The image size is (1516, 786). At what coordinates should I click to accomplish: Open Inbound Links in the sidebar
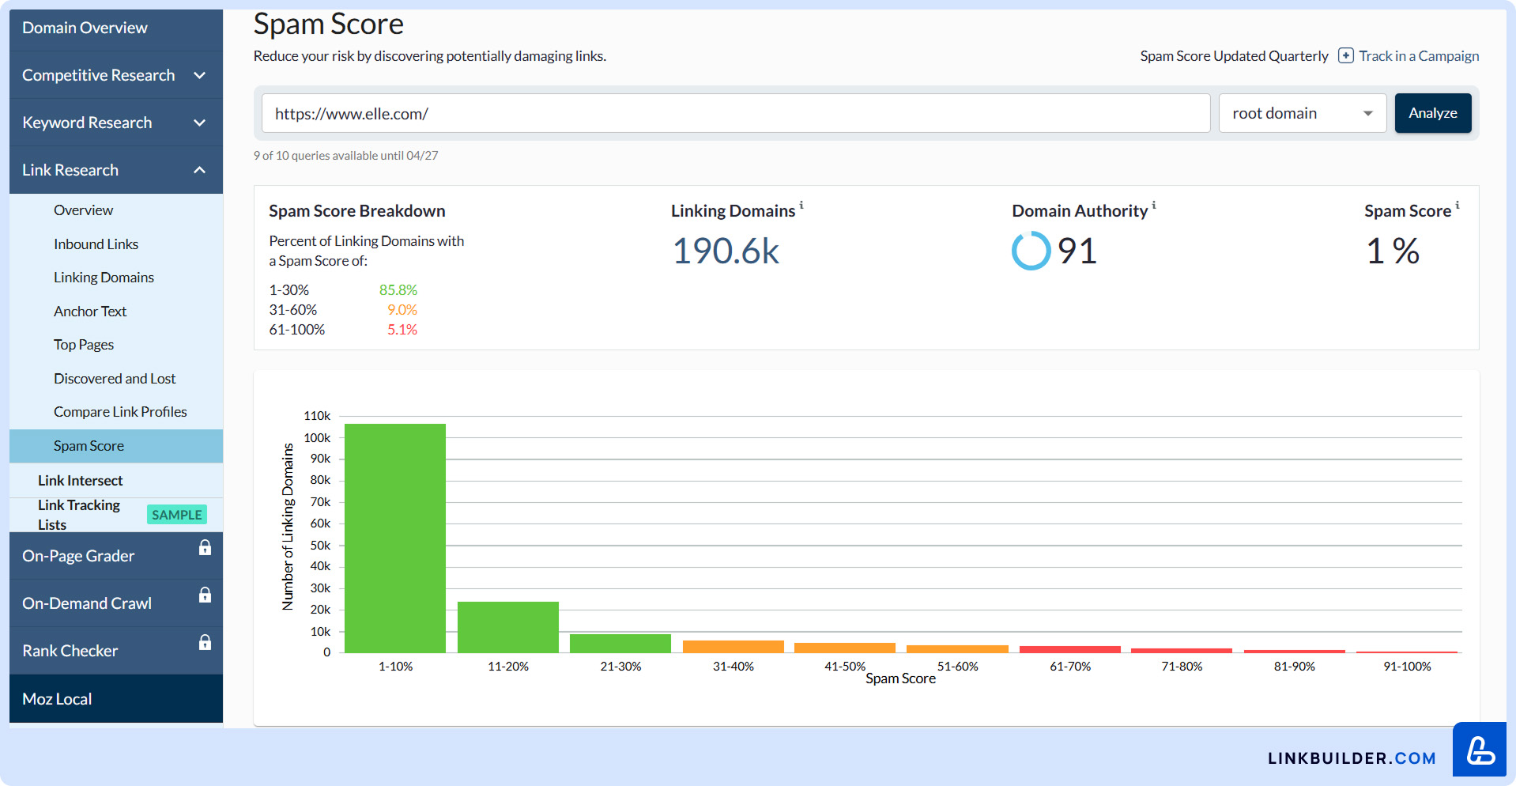(96, 244)
